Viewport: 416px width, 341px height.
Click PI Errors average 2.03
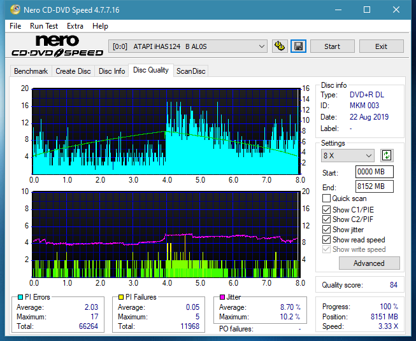point(91,307)
